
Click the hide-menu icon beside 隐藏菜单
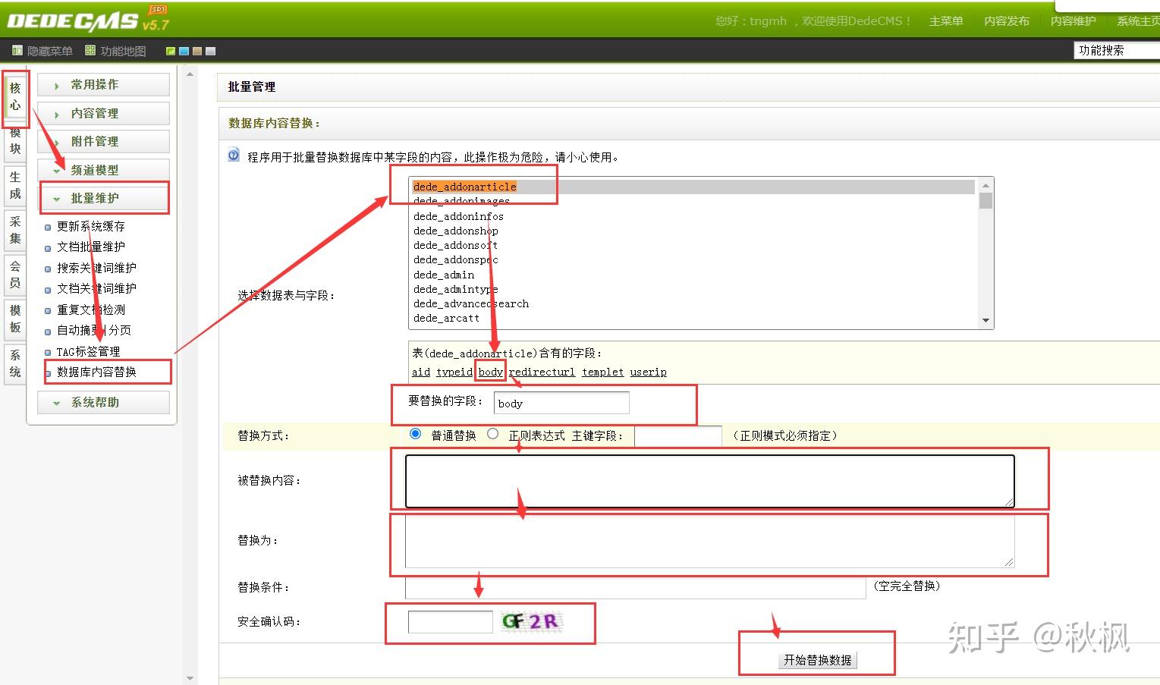[17, 51]
